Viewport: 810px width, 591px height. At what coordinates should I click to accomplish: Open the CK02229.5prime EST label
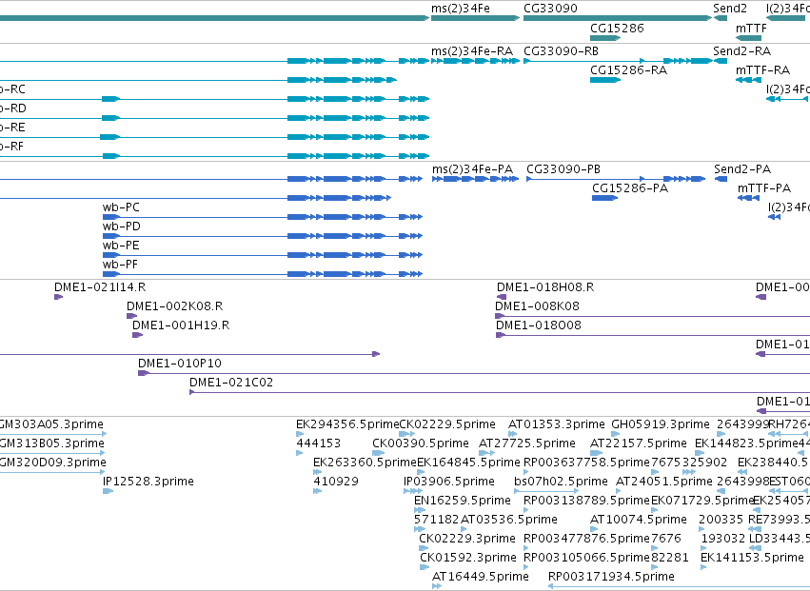tap(447, 425)
